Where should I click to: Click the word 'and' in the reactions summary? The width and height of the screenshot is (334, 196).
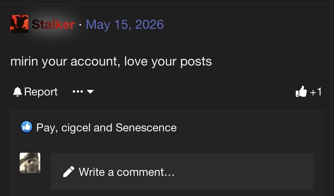pos(103,128)
